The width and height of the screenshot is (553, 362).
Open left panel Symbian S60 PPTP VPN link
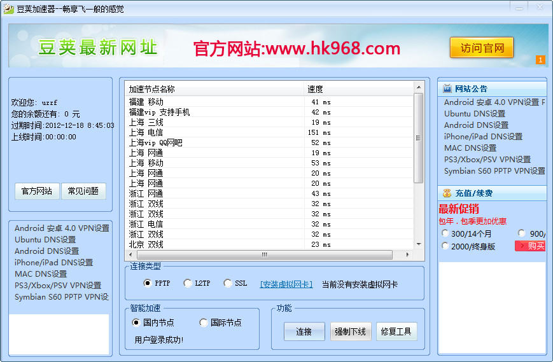61,297
